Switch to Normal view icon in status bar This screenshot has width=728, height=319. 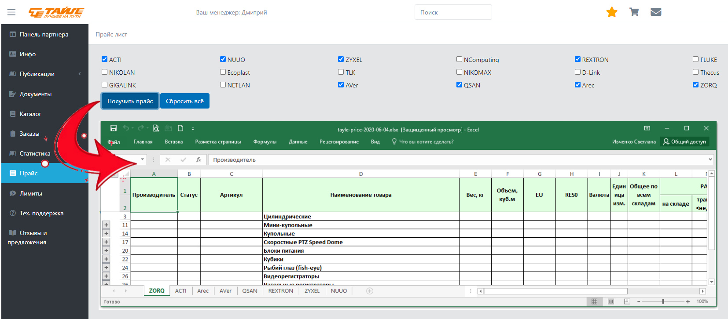(595, 301)
